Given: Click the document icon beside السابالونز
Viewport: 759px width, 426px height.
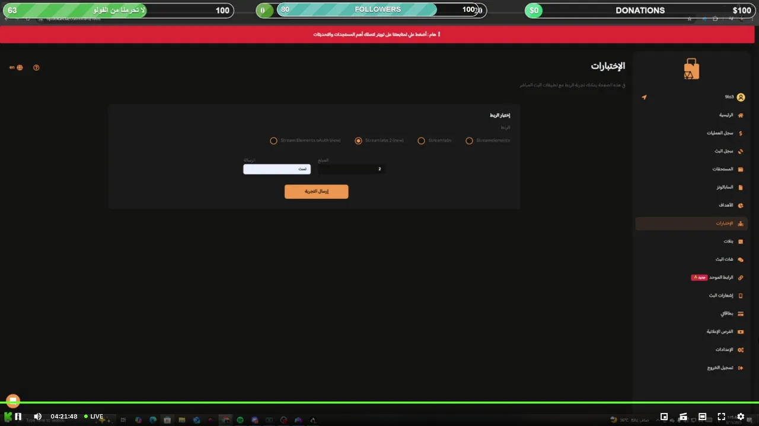Looking at the screenshot, I should pyautogui.click(x=741, y=187).
